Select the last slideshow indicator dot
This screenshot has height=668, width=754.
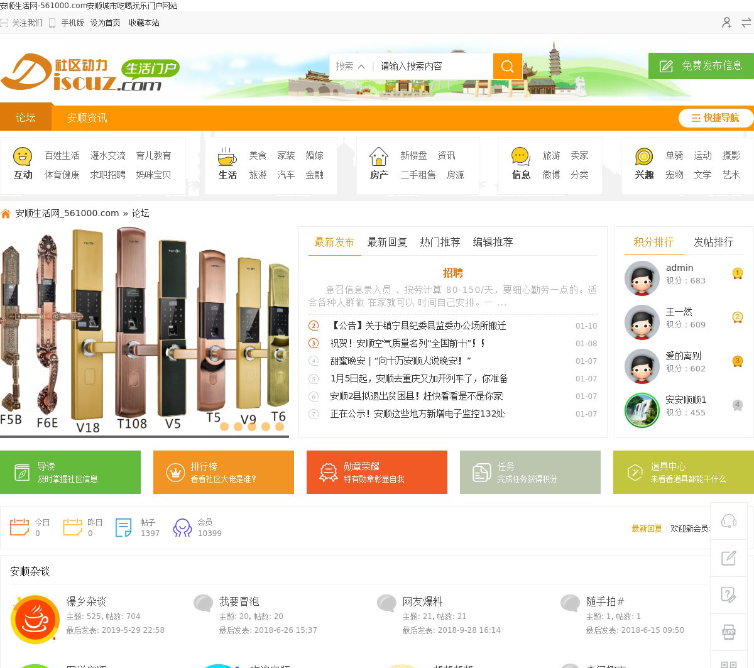pos(280,427)
